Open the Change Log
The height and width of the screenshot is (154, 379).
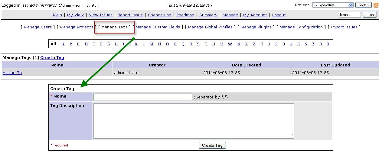tap(159, 15)
